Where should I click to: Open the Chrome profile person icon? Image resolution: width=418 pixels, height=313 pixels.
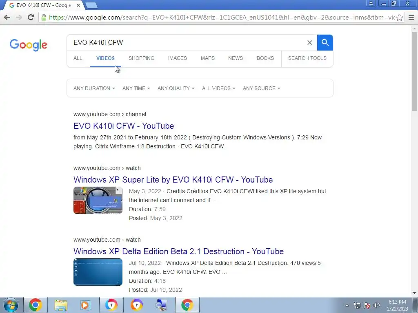pyautogui.click(x=371, y=3)
